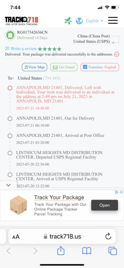Collapse panel using bottom-left chevron tab
This screenshot has width=124, height=268.
coord(8,185)
